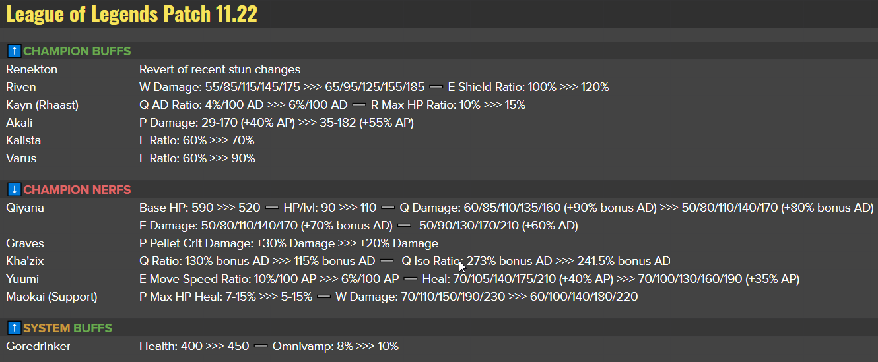Click the Goredrinker item name
The width and height of the screenshot is (878, 362).
tap(38, 346)
